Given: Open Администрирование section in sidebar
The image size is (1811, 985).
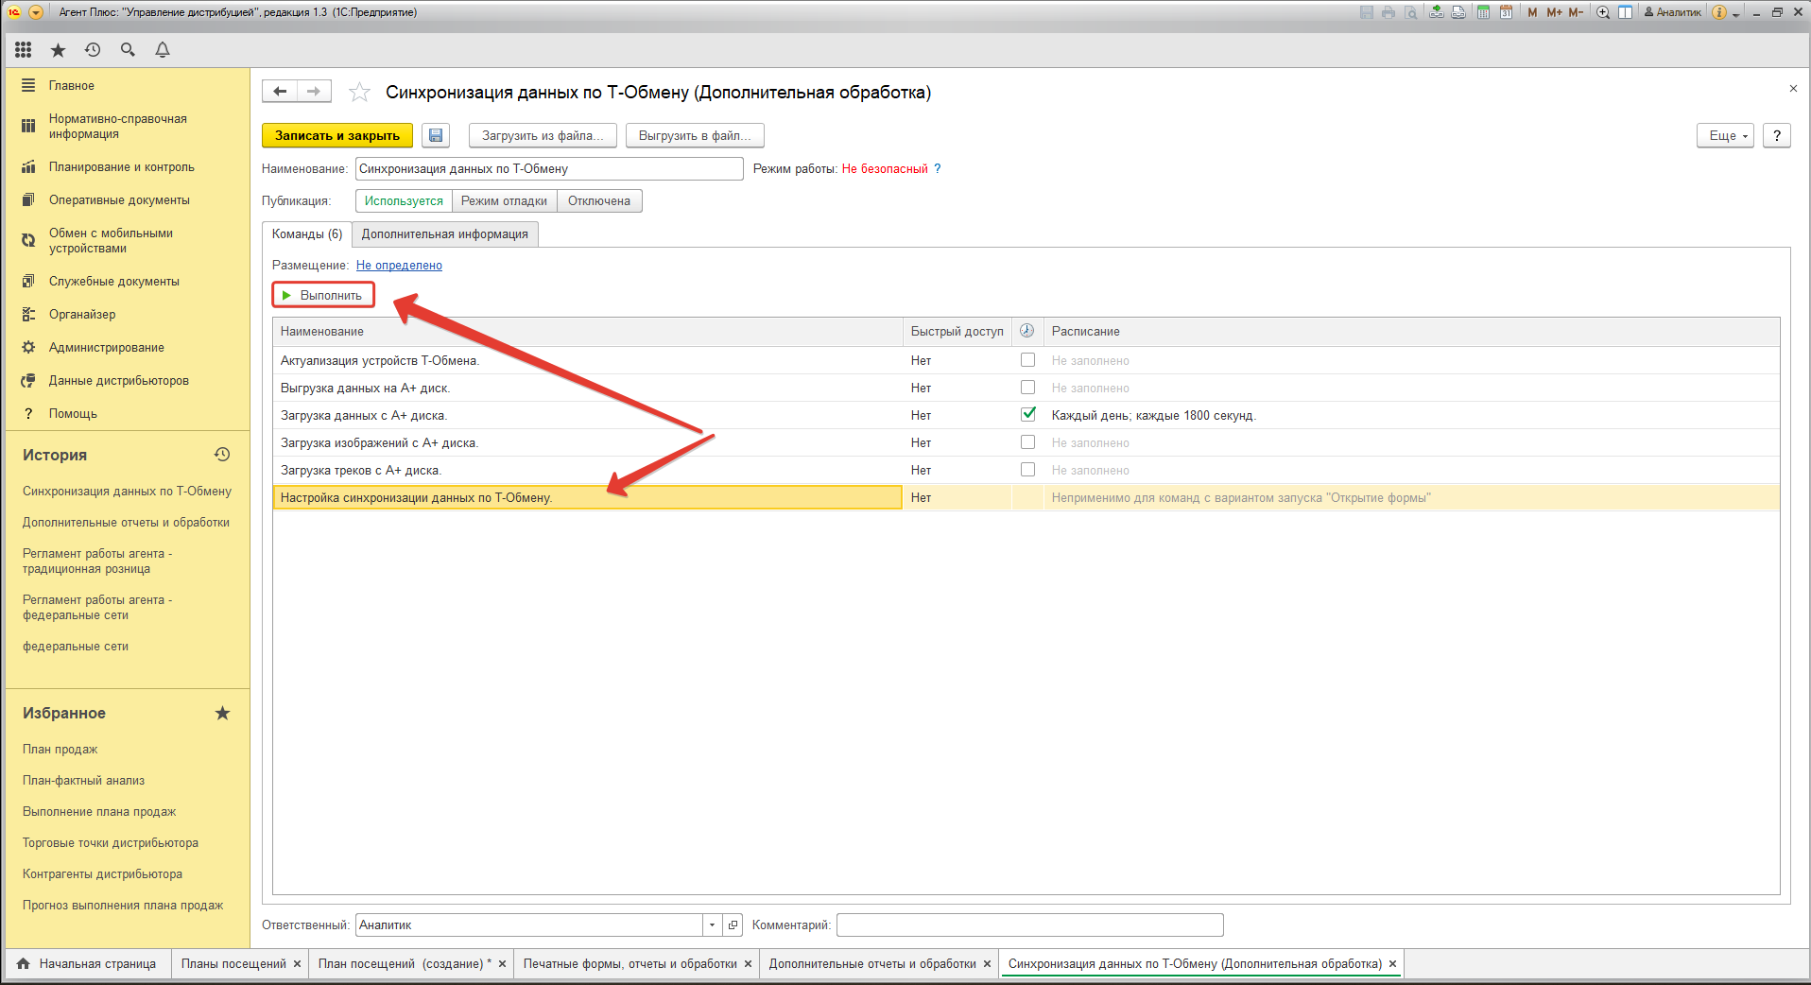Looking at the screenshot, I should pyautogui.click(x=106, y=348).
